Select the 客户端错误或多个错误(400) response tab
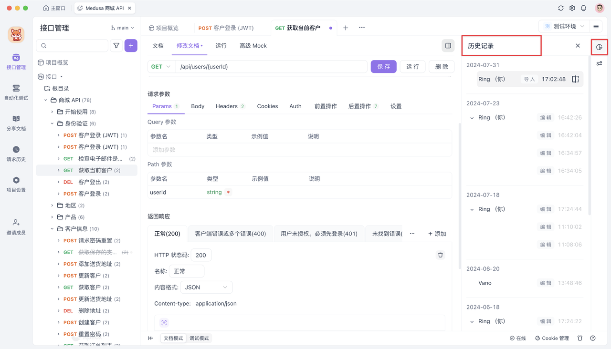Viewport: 611px width, 349px height. coord(231,234)
